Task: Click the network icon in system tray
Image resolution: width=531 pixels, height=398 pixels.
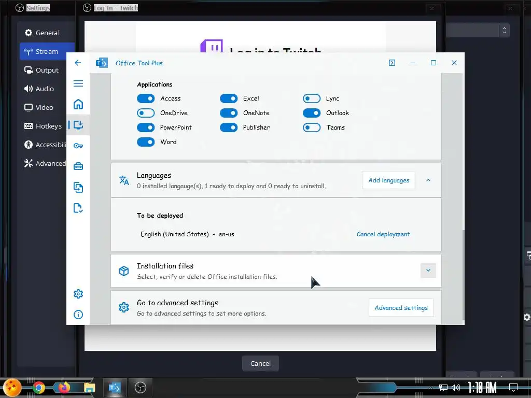Action: click(x=443, y=388)
